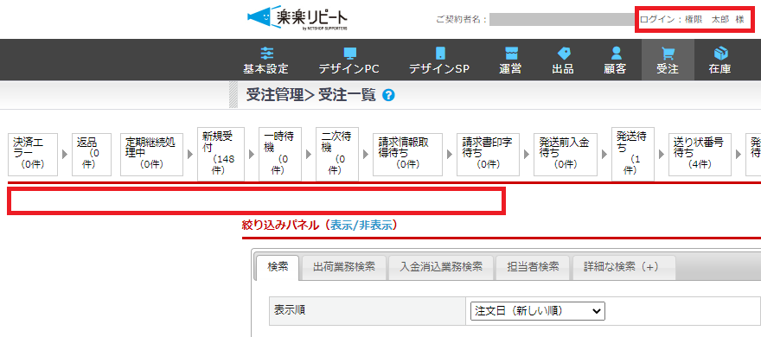Click ログイン：権限 太郎 様 text
The width and height of the screenshot is (761, 337).
[692, 20]
